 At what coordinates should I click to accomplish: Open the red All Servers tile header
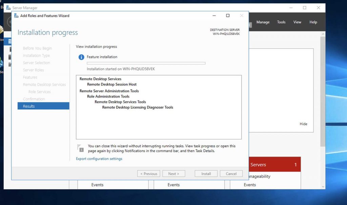click(x=274, y=165)
